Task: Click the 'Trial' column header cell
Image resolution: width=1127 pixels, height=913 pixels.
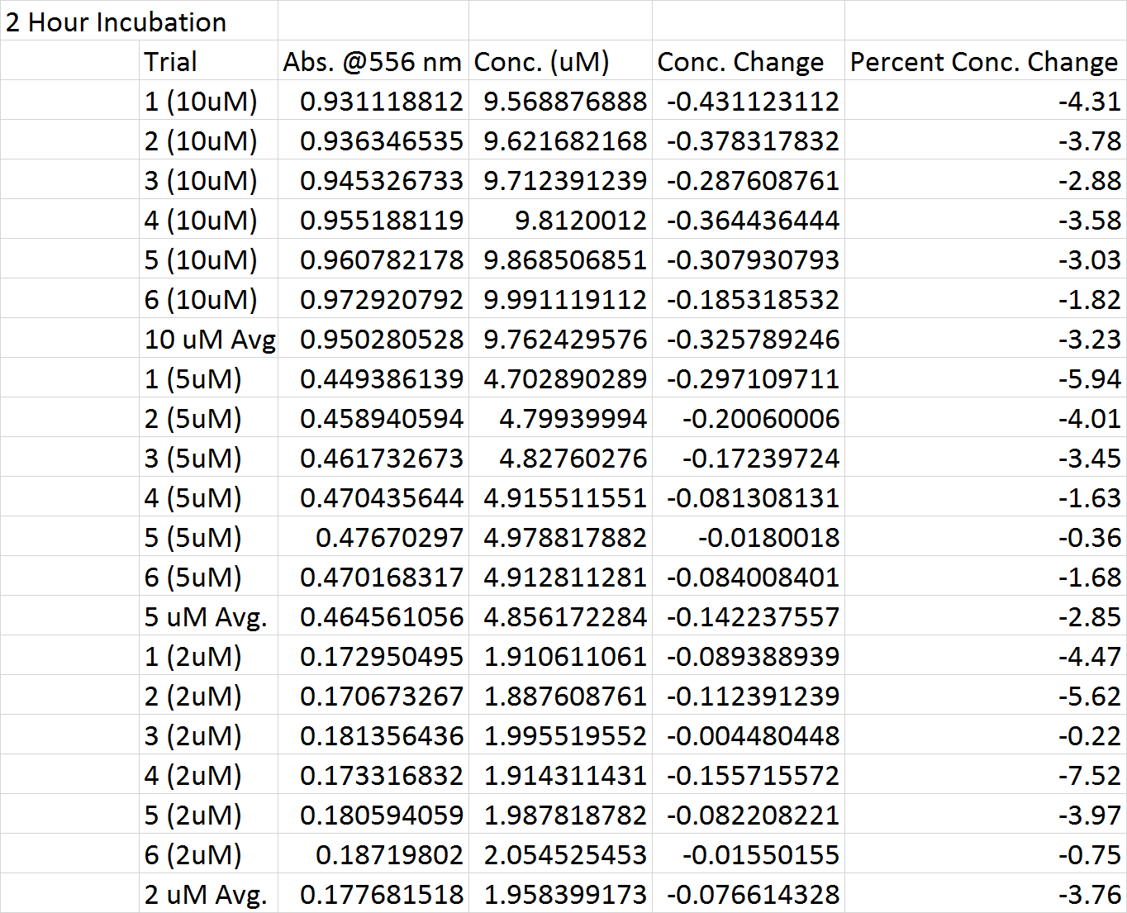Action: click(171, 62)
